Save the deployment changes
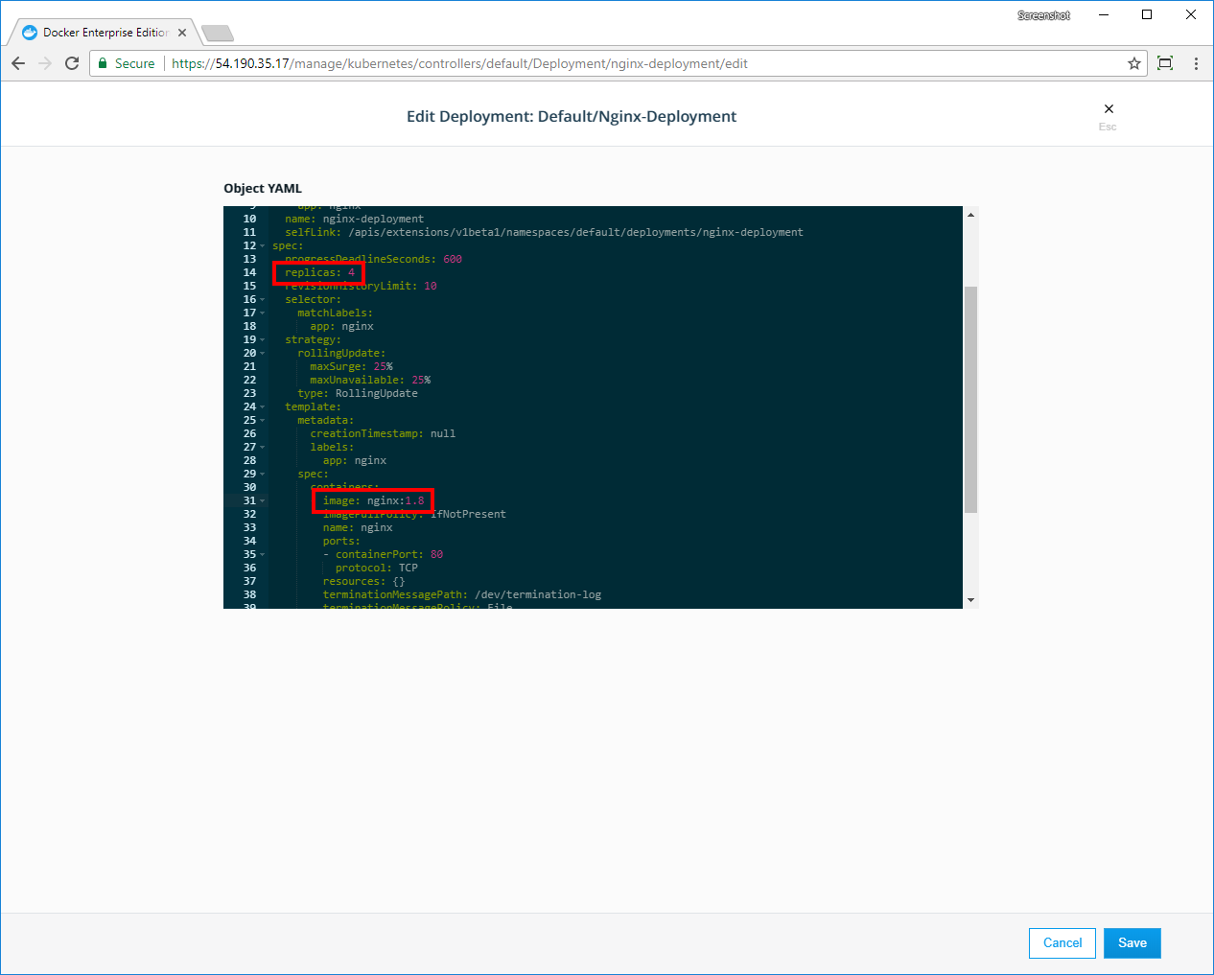This screenshot has height=975, width=1214. tap(1132, 943)
